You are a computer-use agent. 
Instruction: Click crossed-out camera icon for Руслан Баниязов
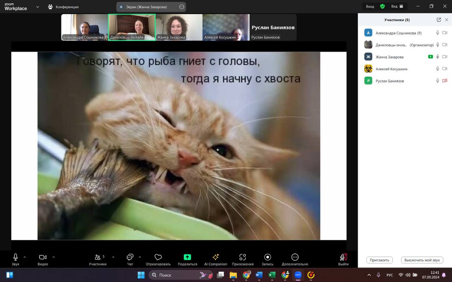[445, 81]
